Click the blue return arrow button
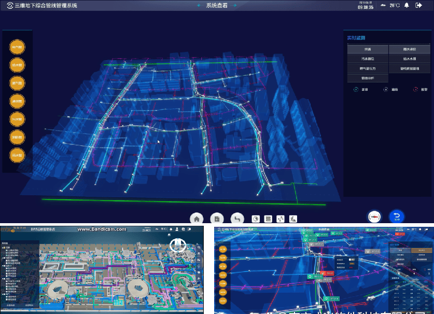434x314 pixels. click(397, 216)
